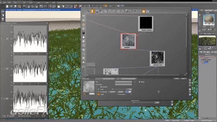Viewport: 217px width, 122px height.
Task: Open the Gradient dropdown beside node type
Action: (126, 79)
